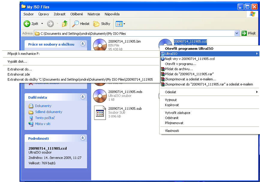Open Vlastnosti of the file
The width and height of the screenshot is (260, 182).
click(210, 131)
